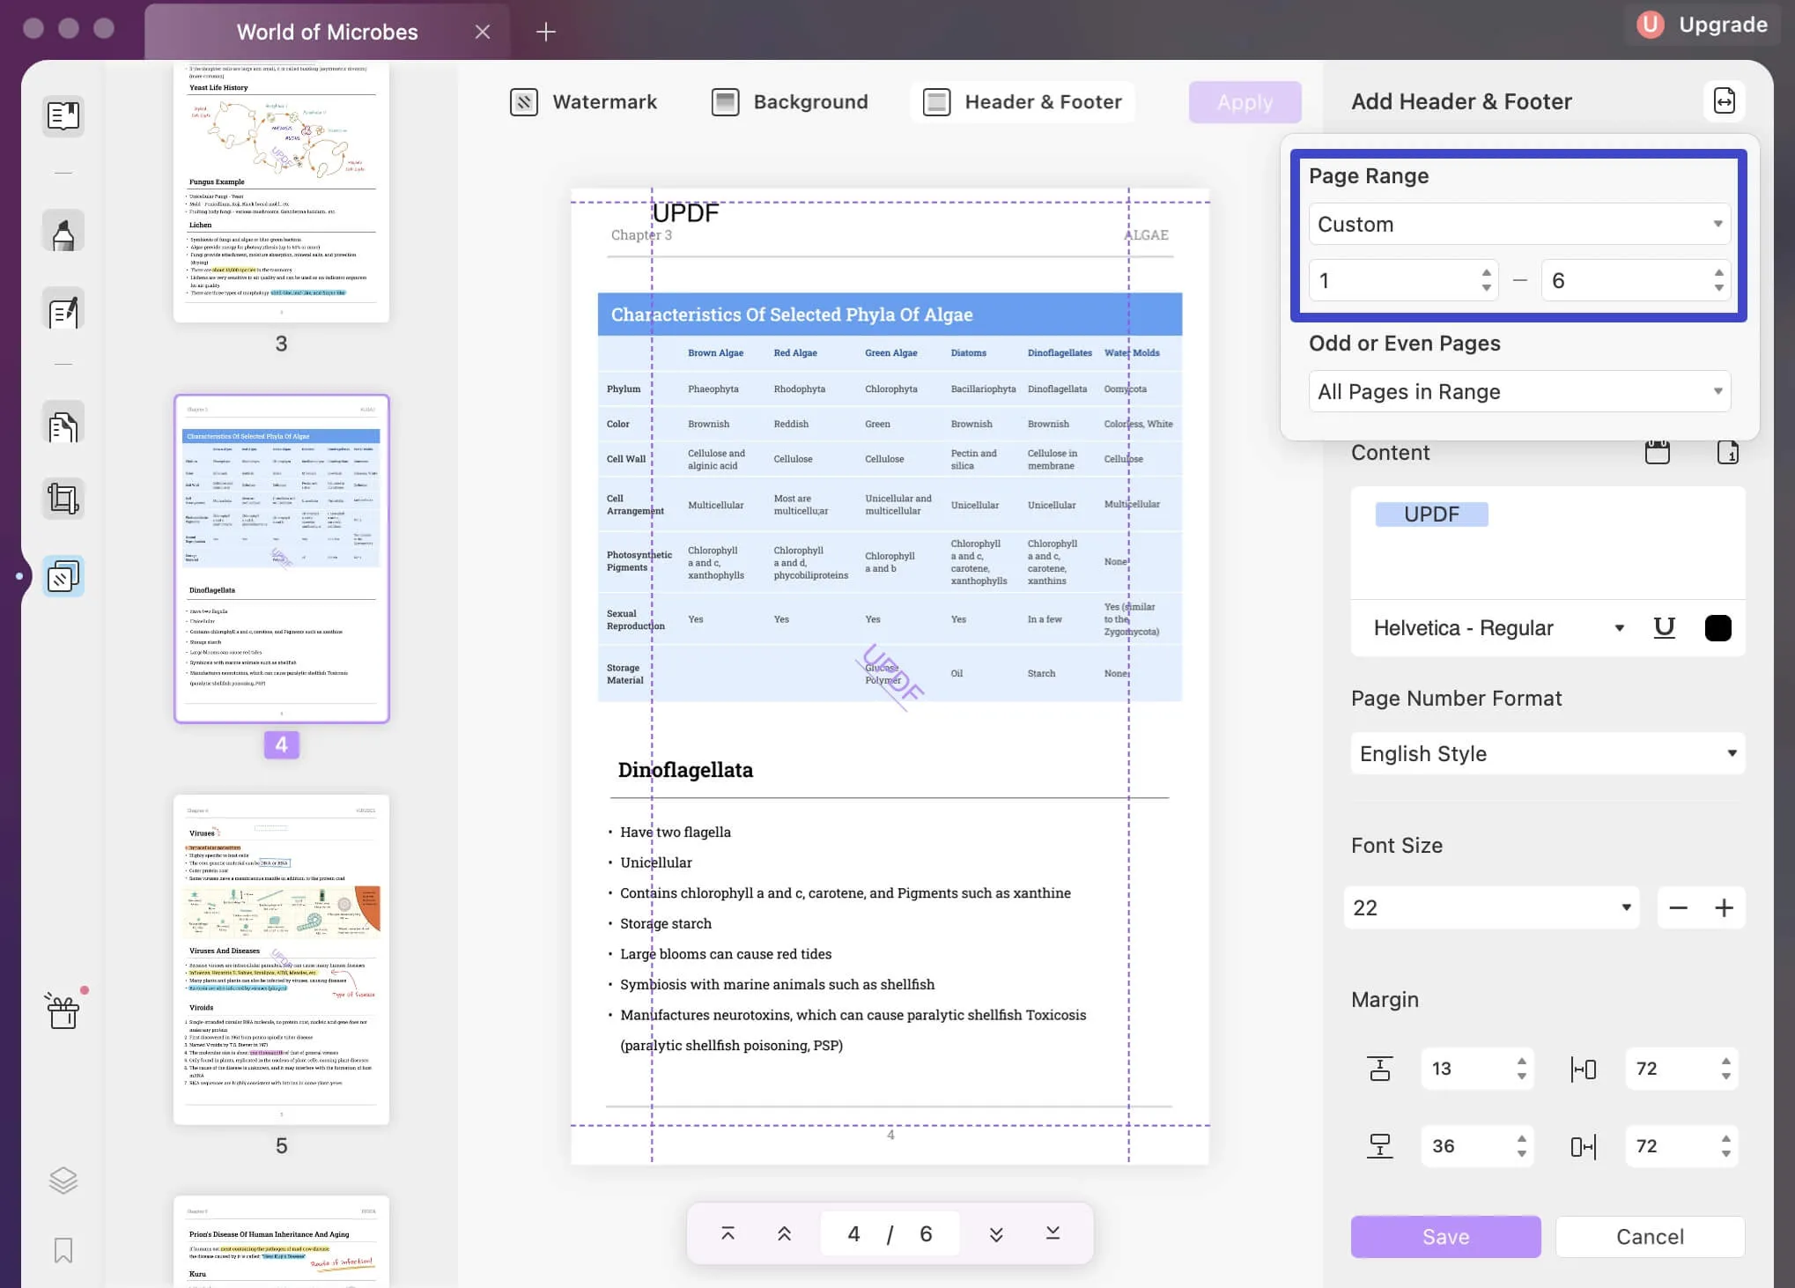Image resolution: width=1795 pixels, height=1288 pixels.
Task: Increment the font size stepper upward
Action: [x=1724, y=907]
